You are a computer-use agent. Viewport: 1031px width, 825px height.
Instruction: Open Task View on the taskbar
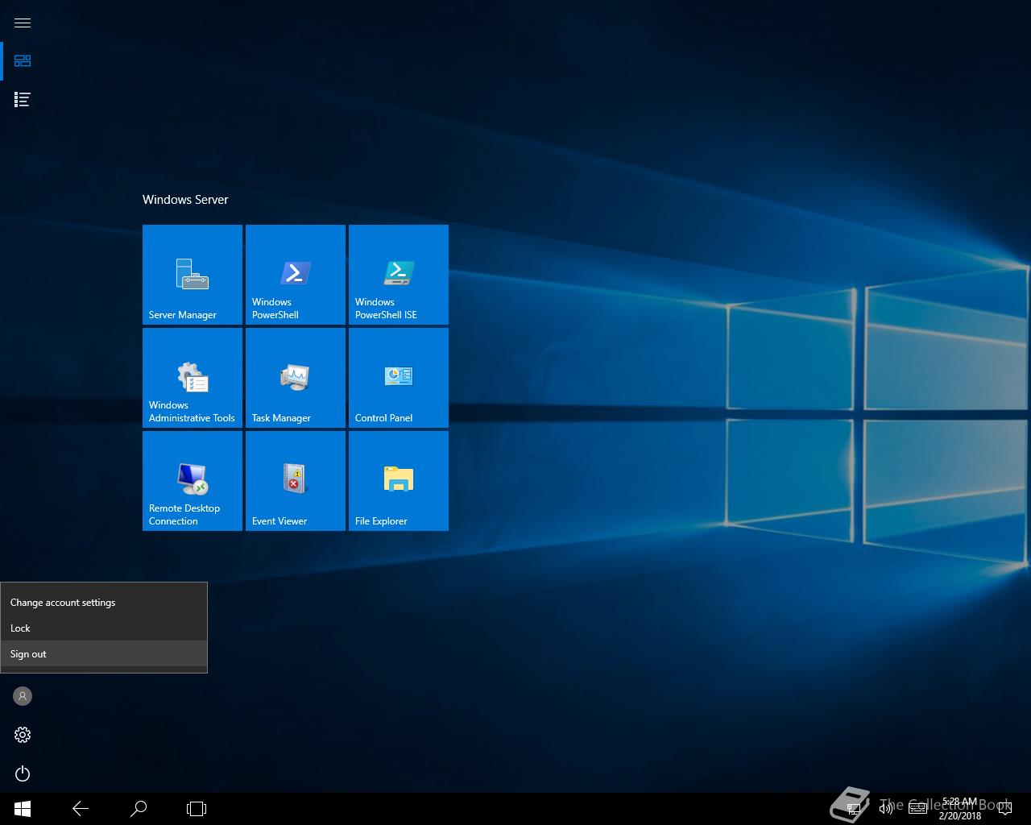click(x=197, y=809)
